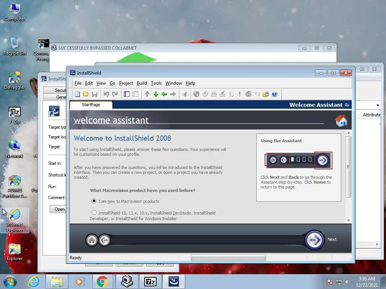Screen dimensions: 386x289
Task: Click the globe toolbar icon
Action: [196, 94]
